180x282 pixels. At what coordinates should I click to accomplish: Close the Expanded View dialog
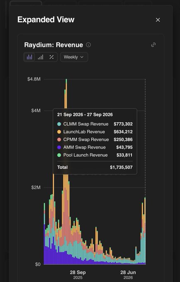pyautogui.click(x=158, y=20)
